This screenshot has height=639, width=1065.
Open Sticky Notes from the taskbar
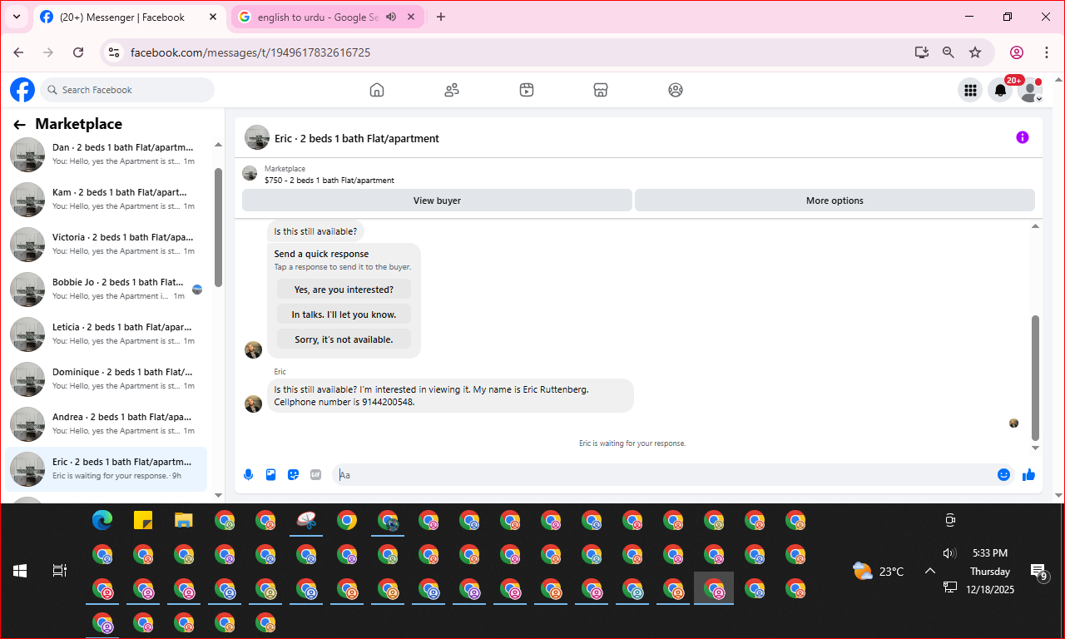pos(143,521)
